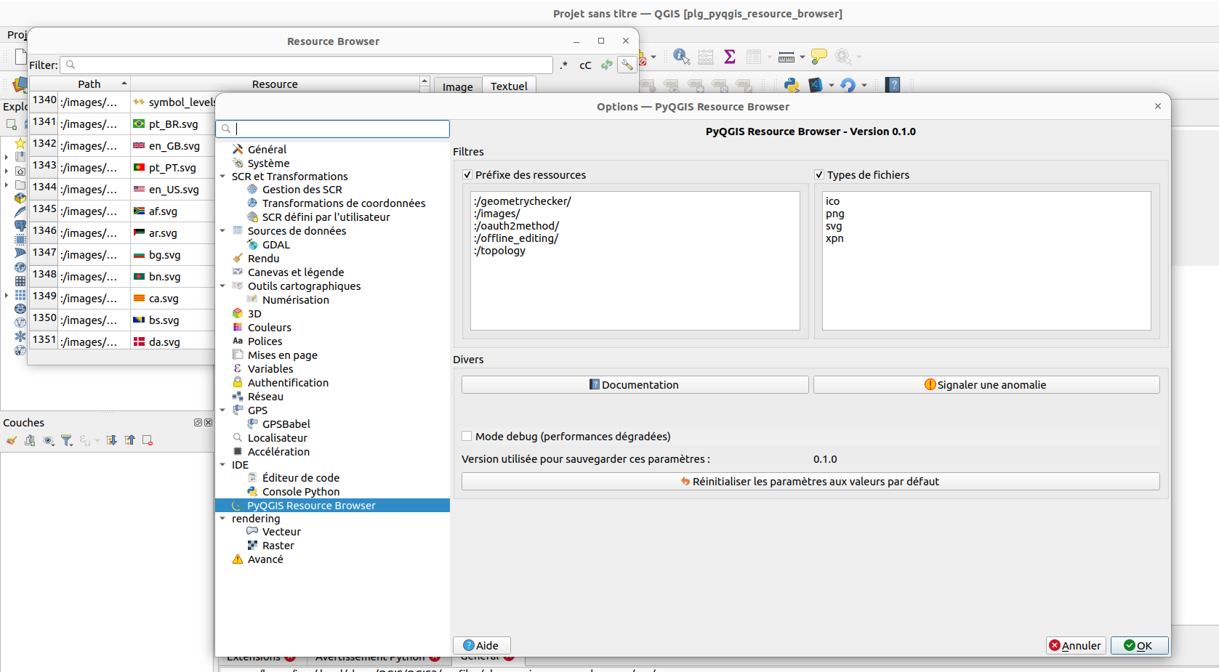Open the plugin reloader dropdown arrow
Image resolution: width=1219 pixels, height=672 pixels.
click(864, 85)
